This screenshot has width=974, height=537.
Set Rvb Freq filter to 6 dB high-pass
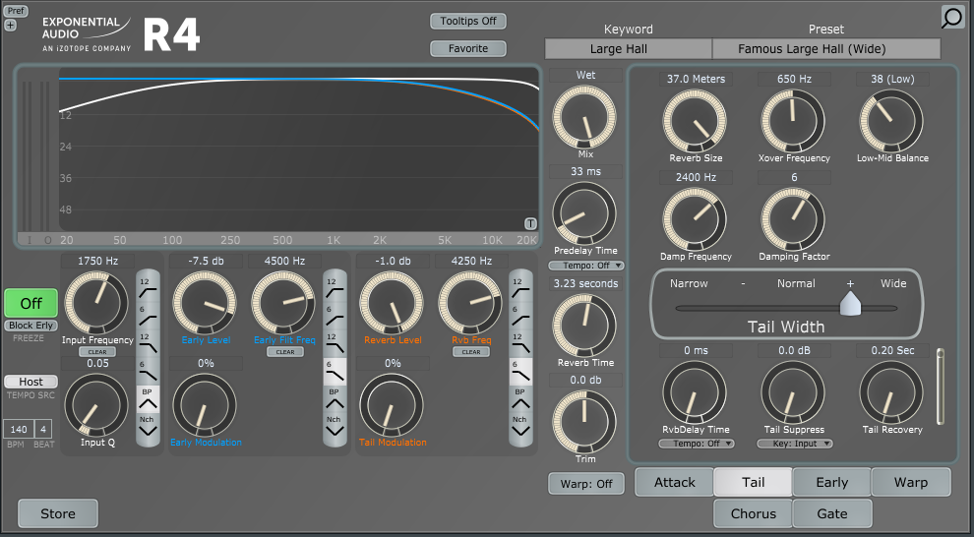tap(520, 316)
